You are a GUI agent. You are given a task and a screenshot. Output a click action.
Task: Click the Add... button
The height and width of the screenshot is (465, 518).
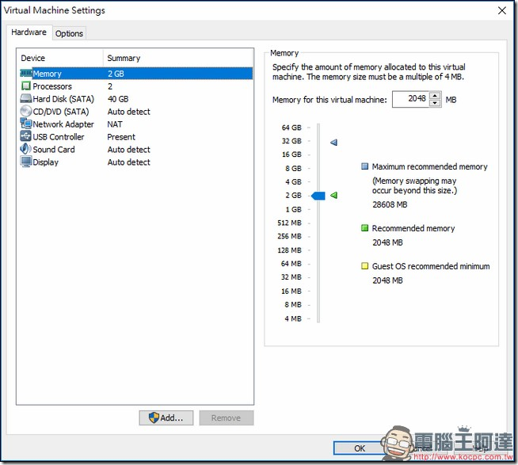point(166,417)
